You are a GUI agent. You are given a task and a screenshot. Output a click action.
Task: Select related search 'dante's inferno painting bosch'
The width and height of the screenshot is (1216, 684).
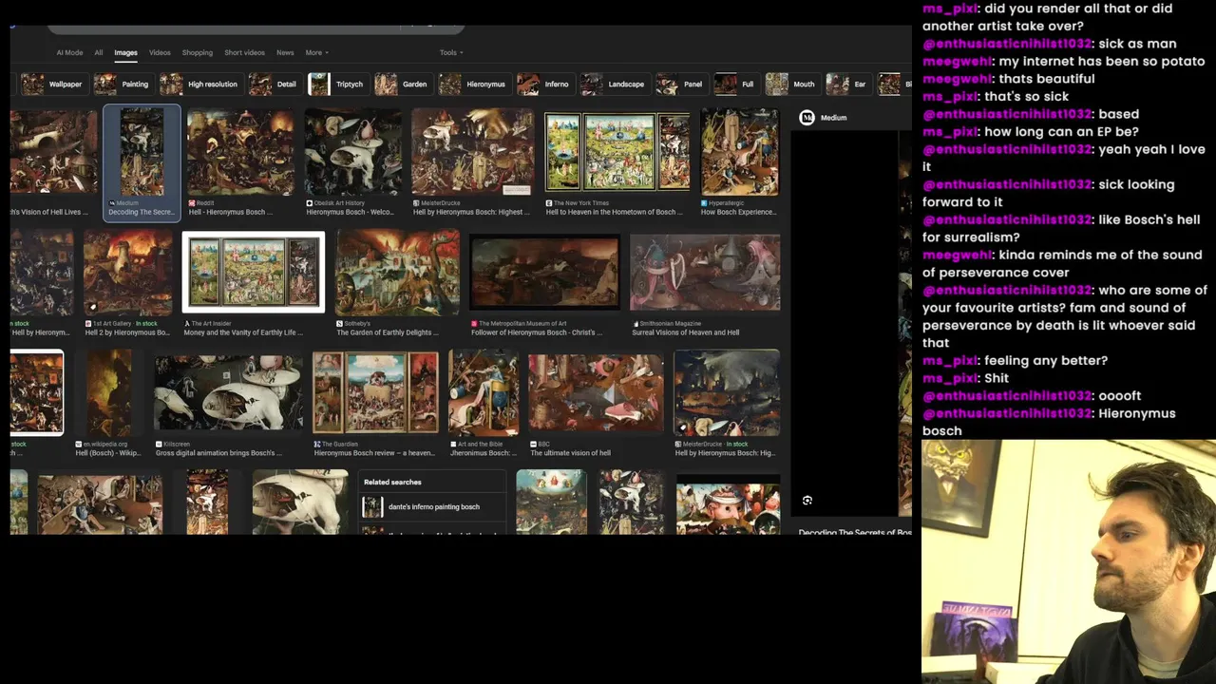[433, 506]
